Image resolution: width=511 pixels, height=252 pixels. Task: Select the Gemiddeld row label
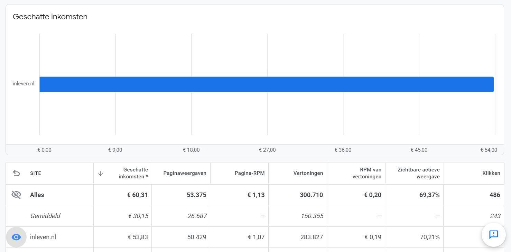click(45, 216)
